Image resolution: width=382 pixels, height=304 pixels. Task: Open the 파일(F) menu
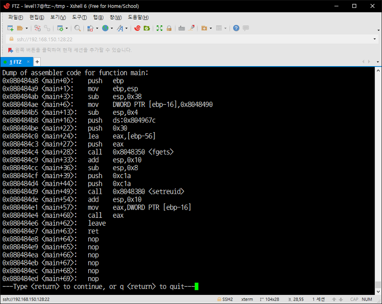[x=16, y=17]
